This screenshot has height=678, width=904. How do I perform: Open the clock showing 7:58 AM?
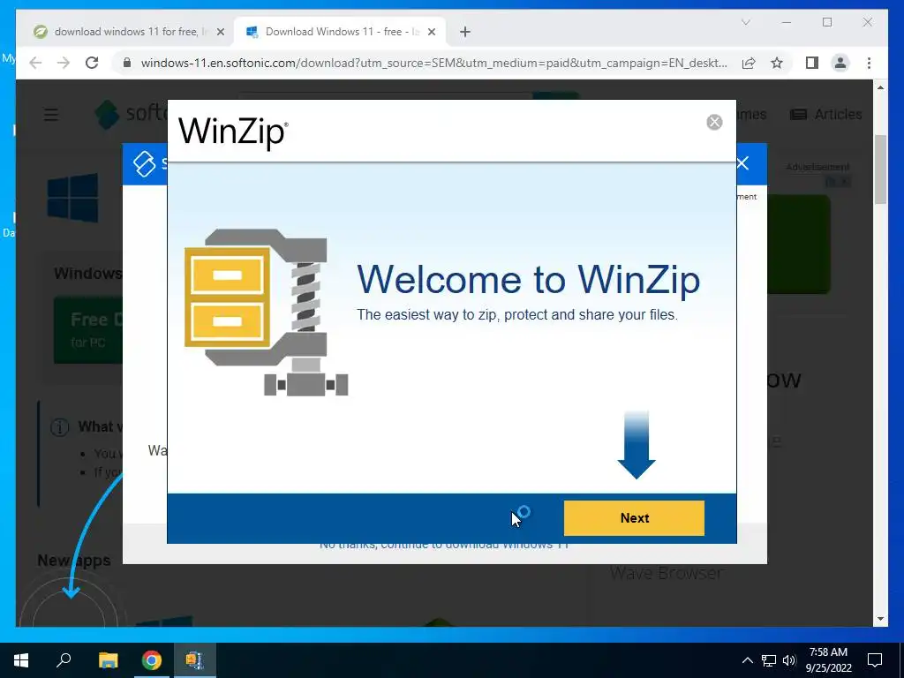pyautogui.click(x=828, y=660)
